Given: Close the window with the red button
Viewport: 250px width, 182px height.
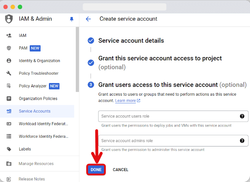Looking at the screenshot, I should point(5,7).
